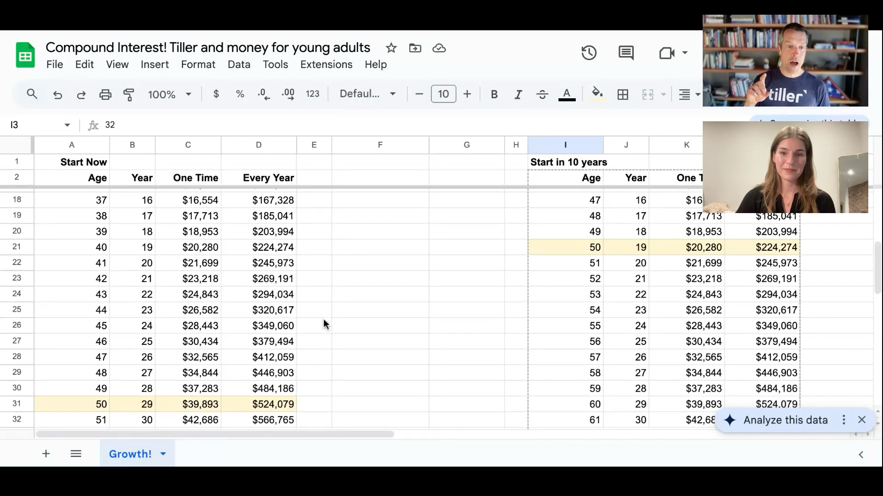Click the horizontal scrollbar
883x496 pixels.
[x=215, y=434]
